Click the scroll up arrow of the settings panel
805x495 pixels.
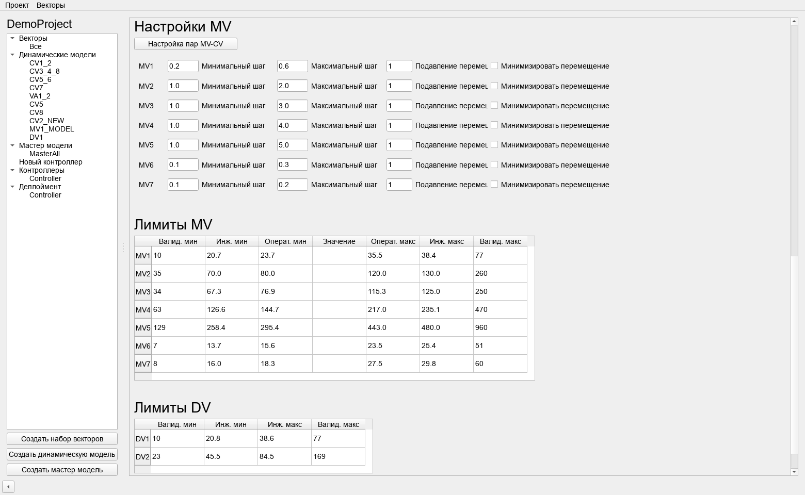coord(794,22)
